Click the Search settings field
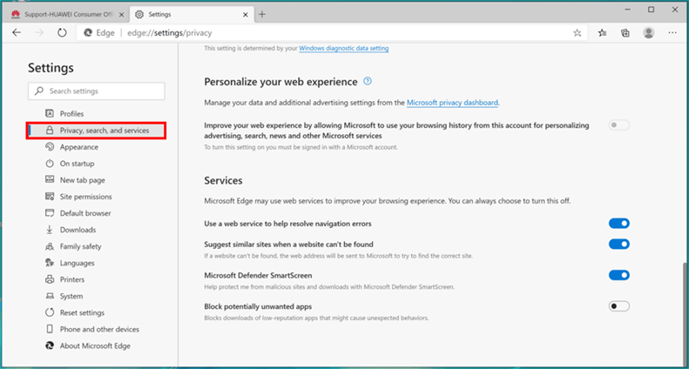689x369 pixels. pos(96,91)
